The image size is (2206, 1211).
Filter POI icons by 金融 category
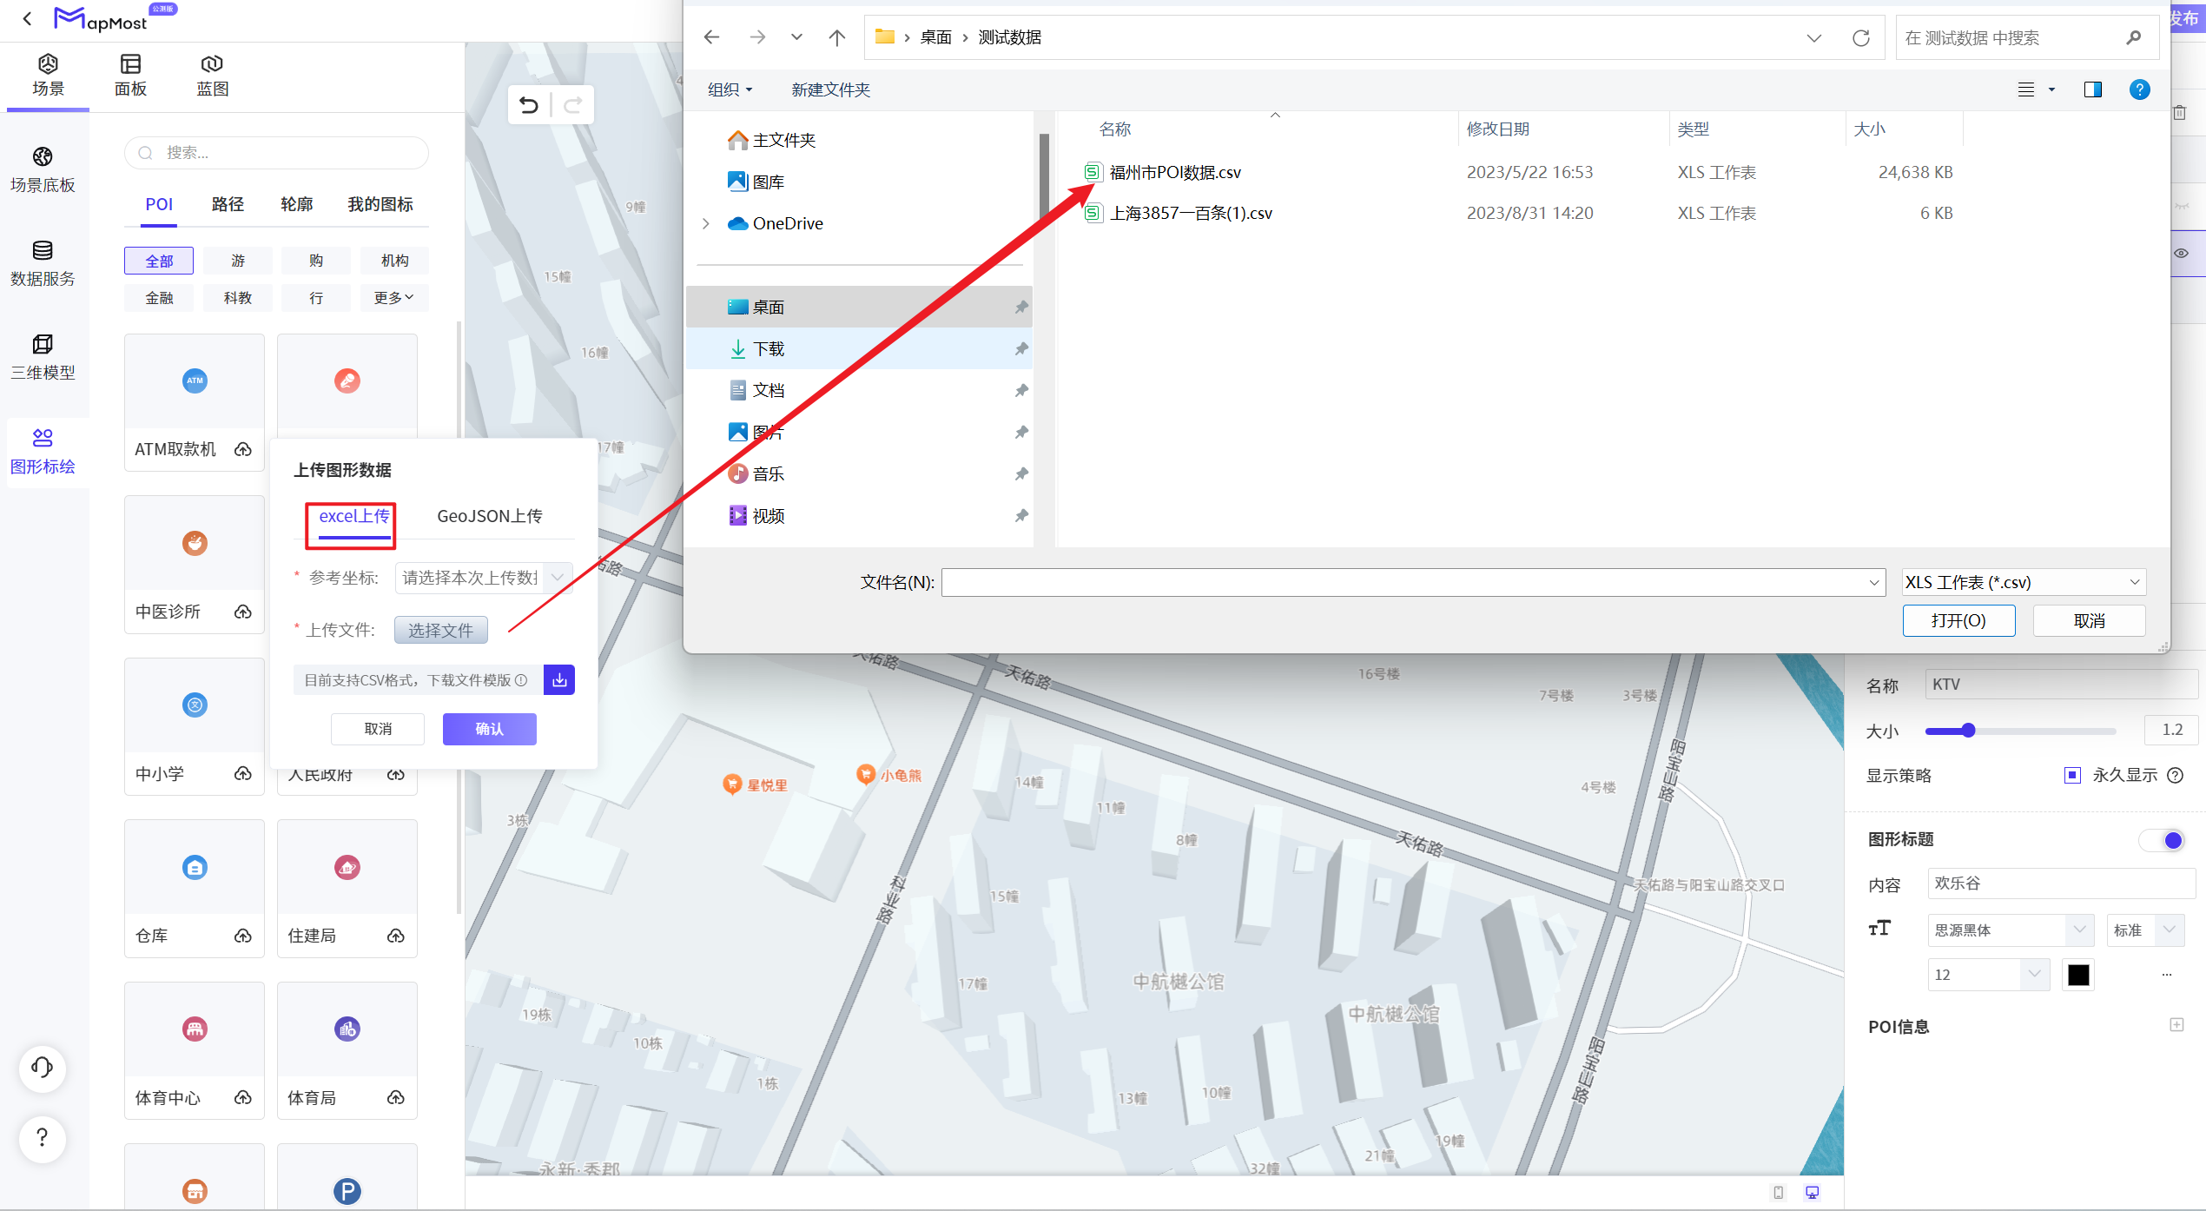159,298
